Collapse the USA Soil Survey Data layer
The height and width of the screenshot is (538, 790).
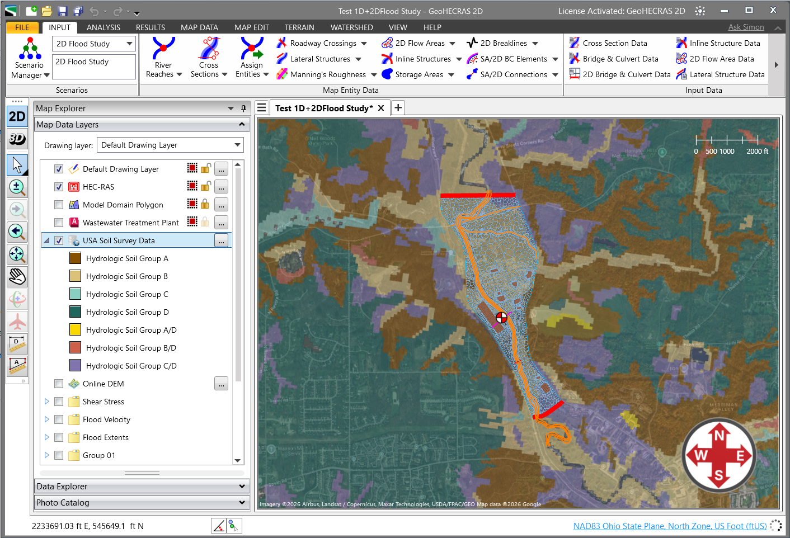point(47,240)
